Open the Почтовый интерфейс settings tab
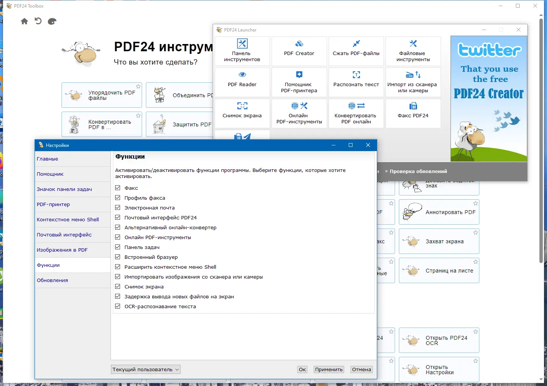Viewport: 547px width, 386px height. tap(73, 235)
